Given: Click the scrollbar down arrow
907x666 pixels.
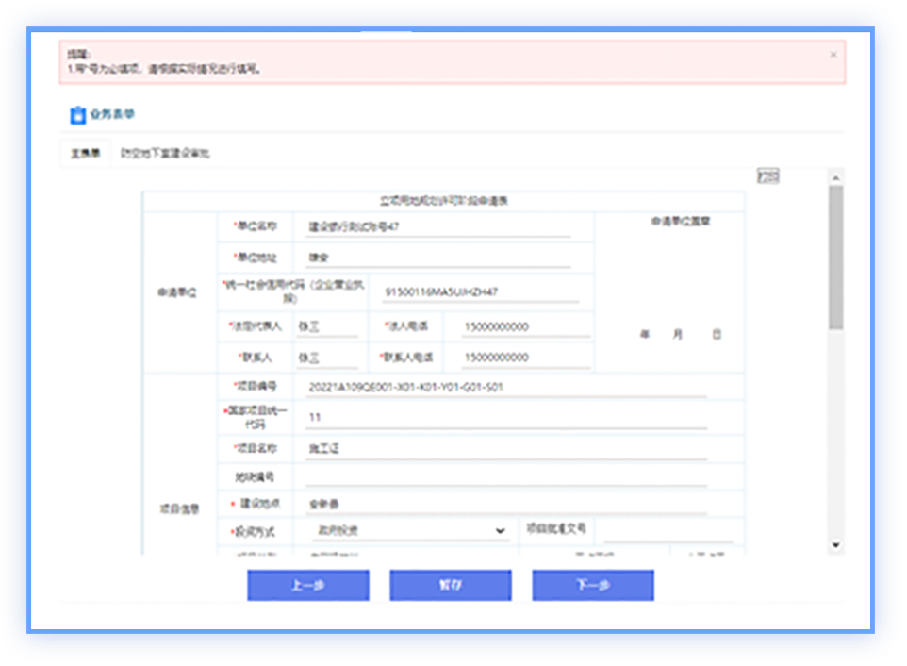Looking at the screenshot, I should (x=835, y=545).
